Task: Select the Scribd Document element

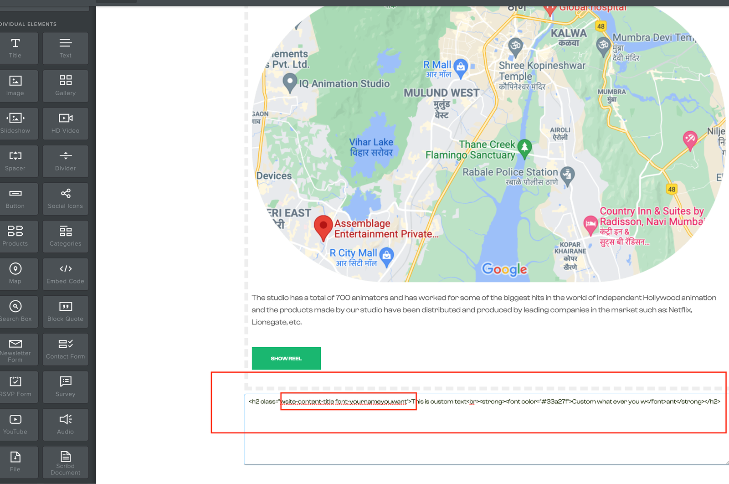Action: pos(65,462)
